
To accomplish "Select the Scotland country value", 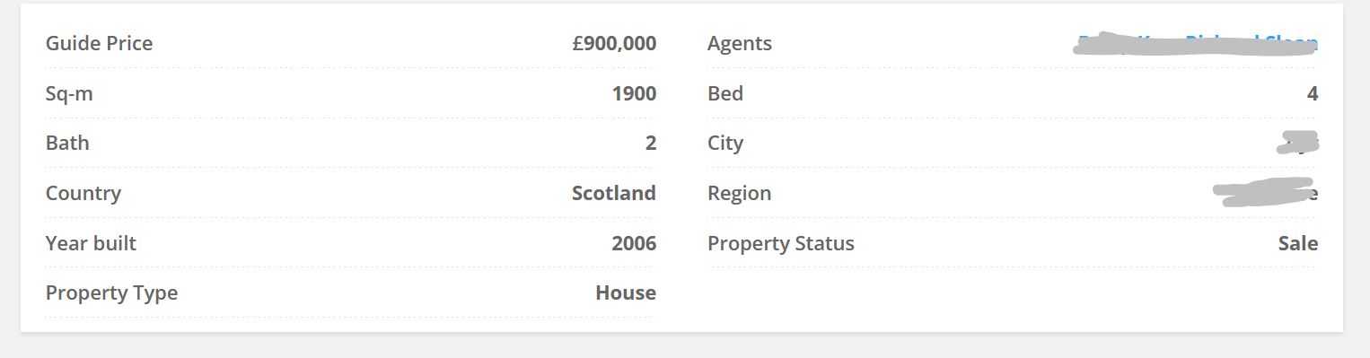I will point(614,193).
